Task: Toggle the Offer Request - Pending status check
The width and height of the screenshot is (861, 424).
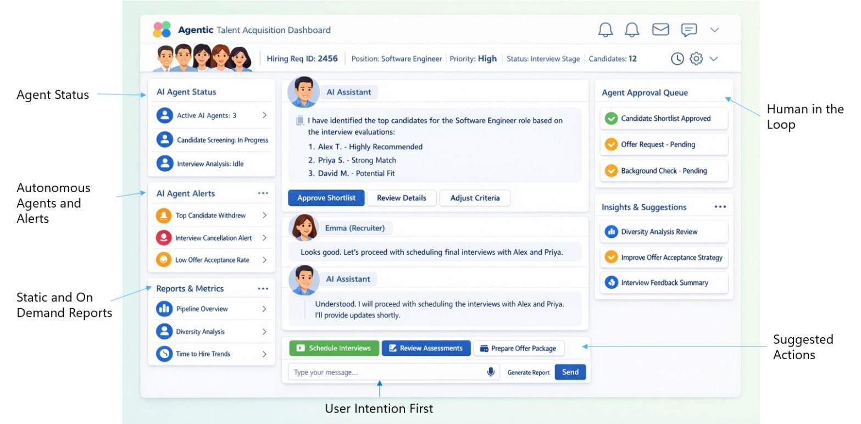Action: (x=611, y=145)
